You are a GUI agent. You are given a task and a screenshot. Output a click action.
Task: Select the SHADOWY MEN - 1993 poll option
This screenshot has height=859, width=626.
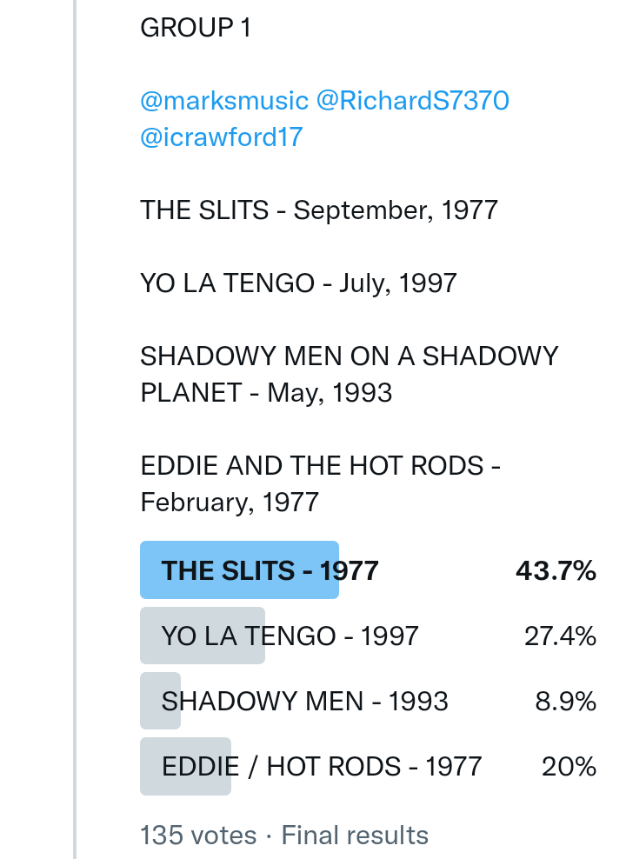(x=304, y=702)
